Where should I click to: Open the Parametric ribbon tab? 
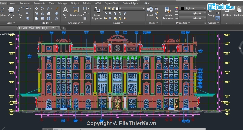point(39,3)
